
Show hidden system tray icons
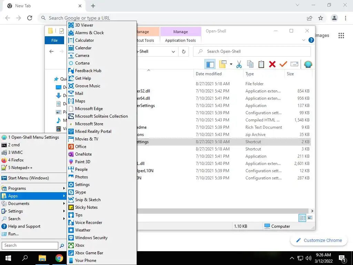click(292, 258)
